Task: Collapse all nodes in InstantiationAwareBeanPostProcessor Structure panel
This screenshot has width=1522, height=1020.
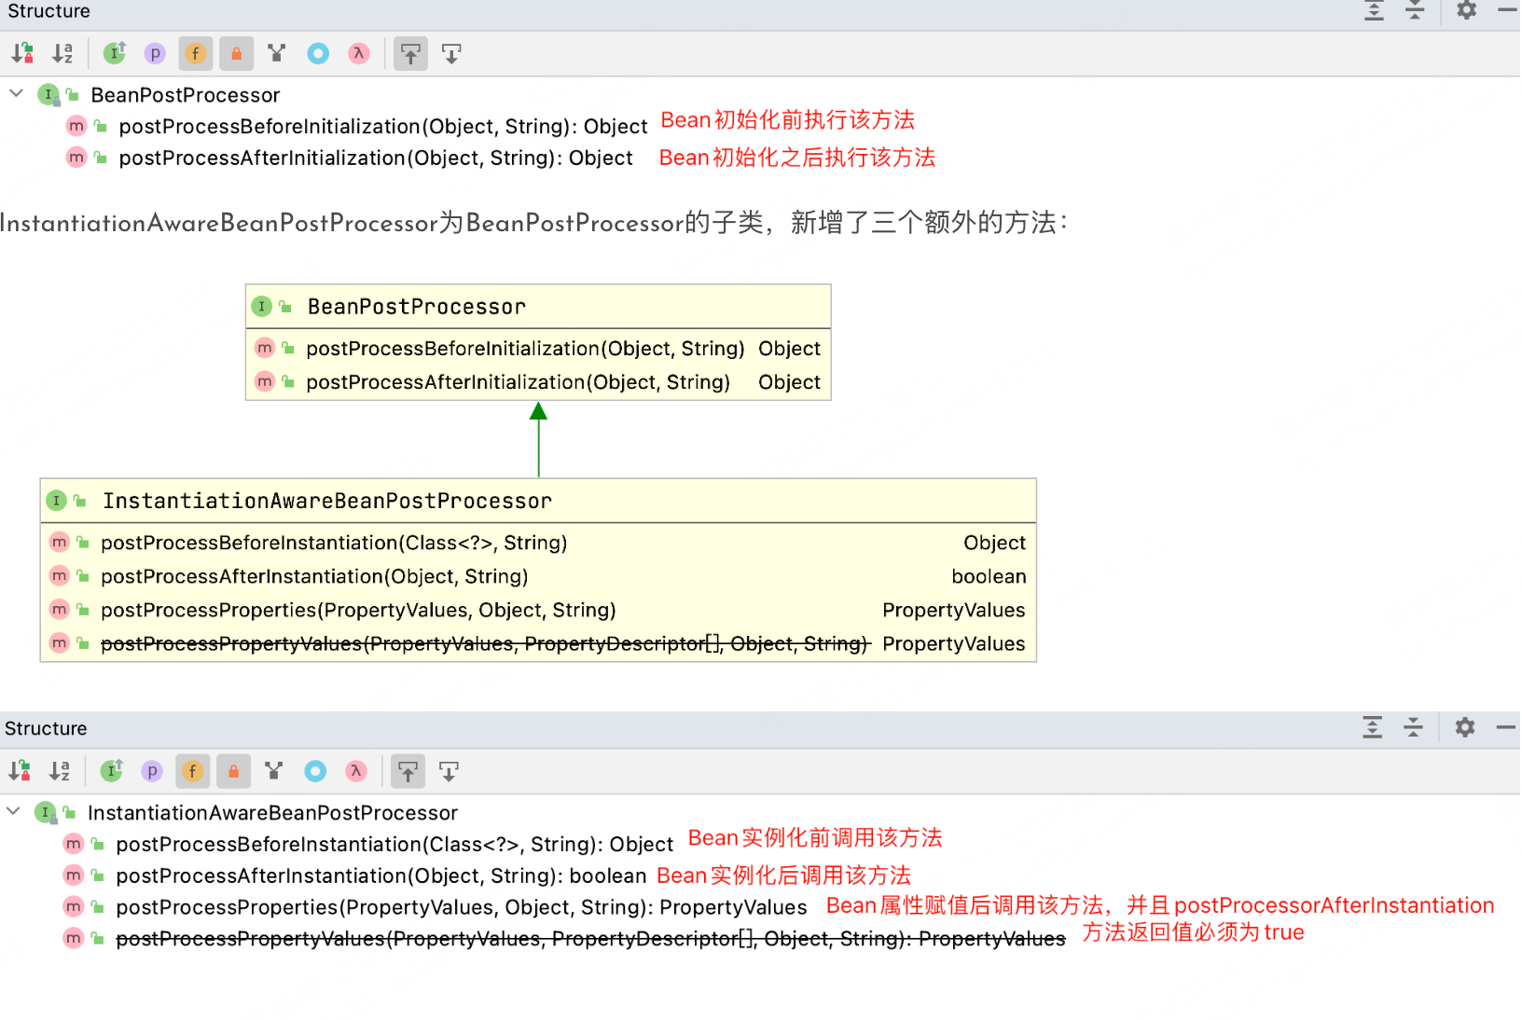Action: point(1413,727)
